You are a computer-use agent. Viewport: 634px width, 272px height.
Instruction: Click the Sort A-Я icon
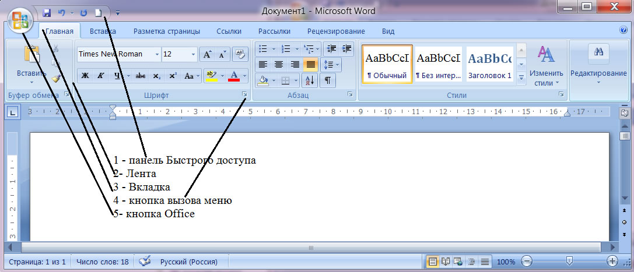310,80
